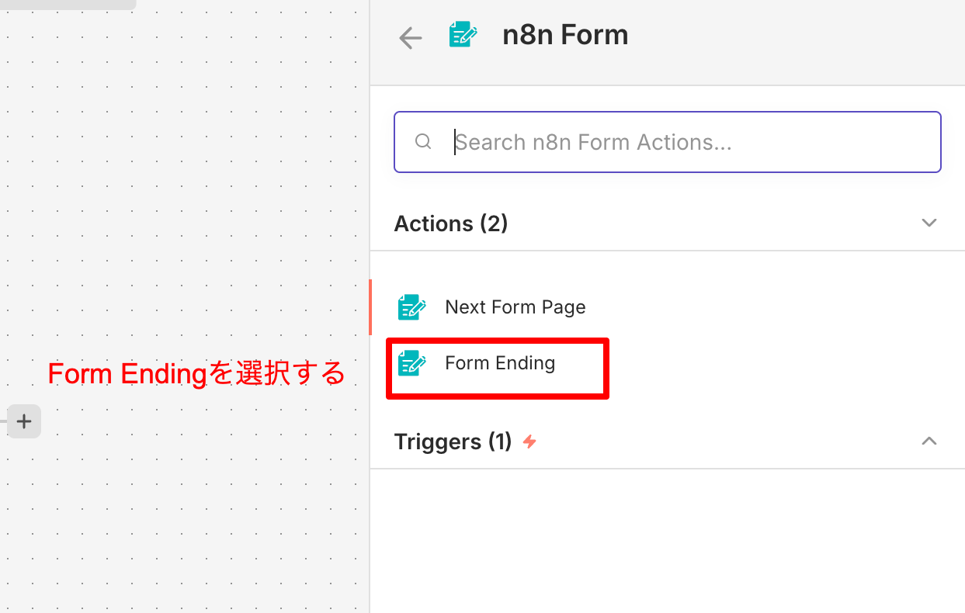Click the lightning bolt icon beside Triggers
The height and width of the screenshot is (613, 965).
529,441
